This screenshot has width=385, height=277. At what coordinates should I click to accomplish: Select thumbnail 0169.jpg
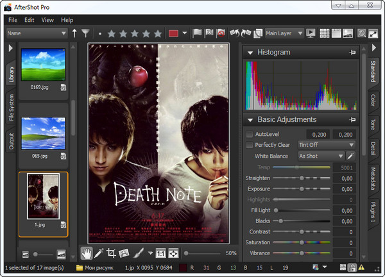point(43,65)
